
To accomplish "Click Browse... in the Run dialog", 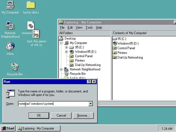I will pos(83,116).
